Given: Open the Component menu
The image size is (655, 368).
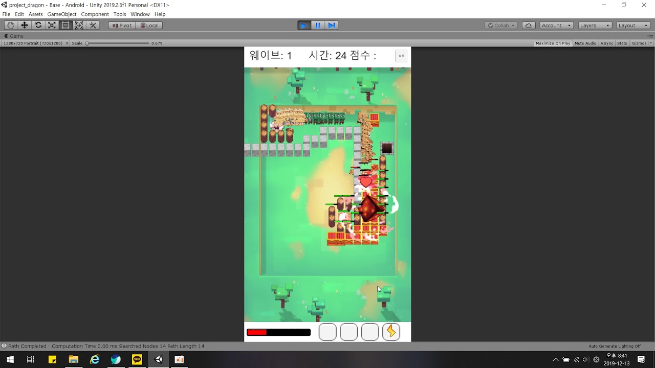Looking at the screenshot, I should (x=95, y=14).
